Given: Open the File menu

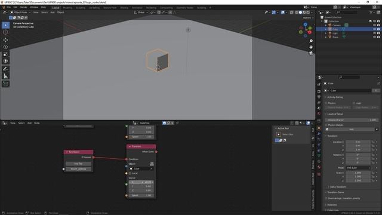Looking at the screenshot, I should coord(9,7).
